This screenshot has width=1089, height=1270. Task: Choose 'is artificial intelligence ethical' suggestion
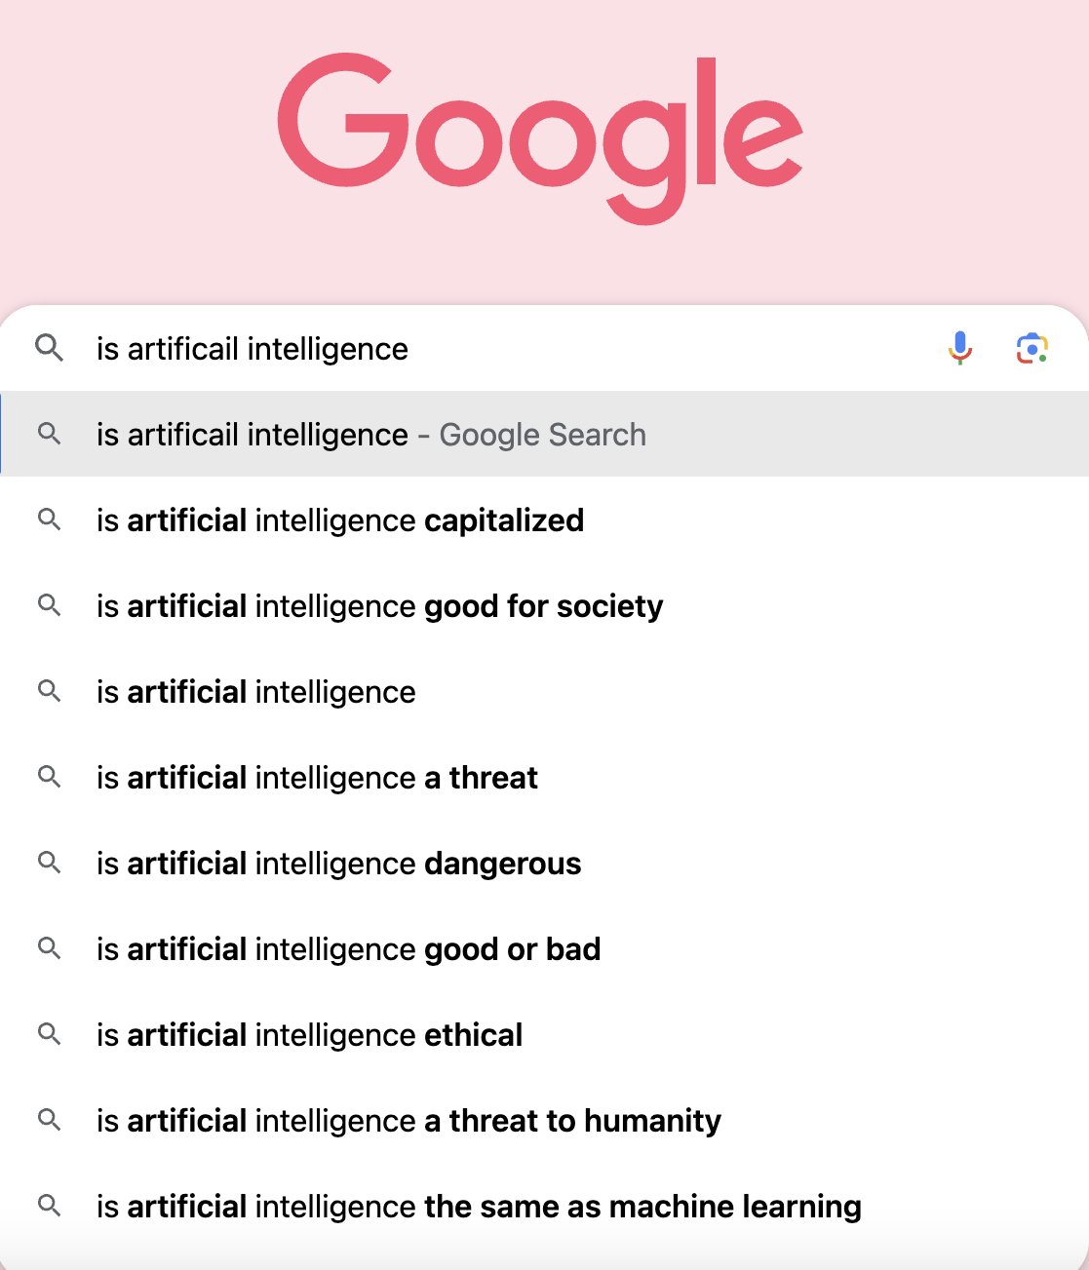pyautogui.click(x=309, y=1035)
